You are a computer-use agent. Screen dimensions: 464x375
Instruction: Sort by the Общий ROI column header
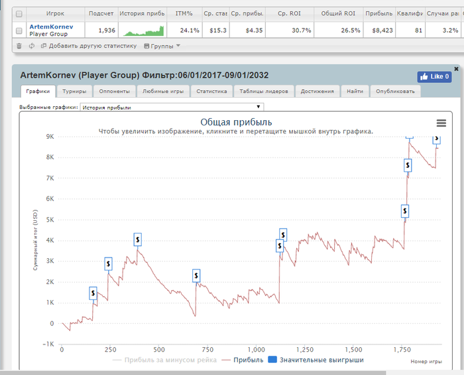pyautogui.click(x=338, y=14)
